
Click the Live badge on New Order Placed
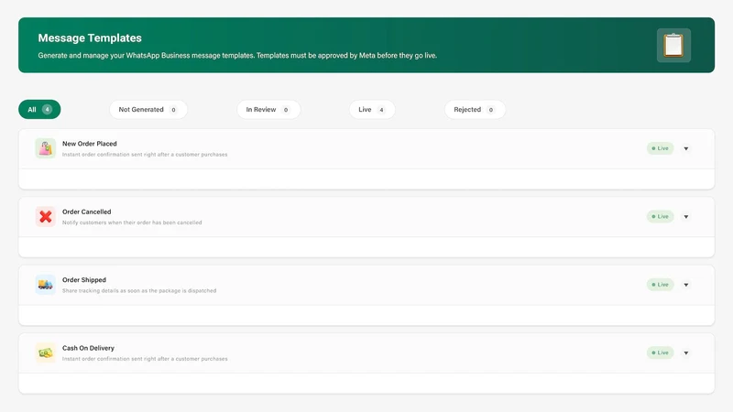pyautogui.click(x=660, y=148)
